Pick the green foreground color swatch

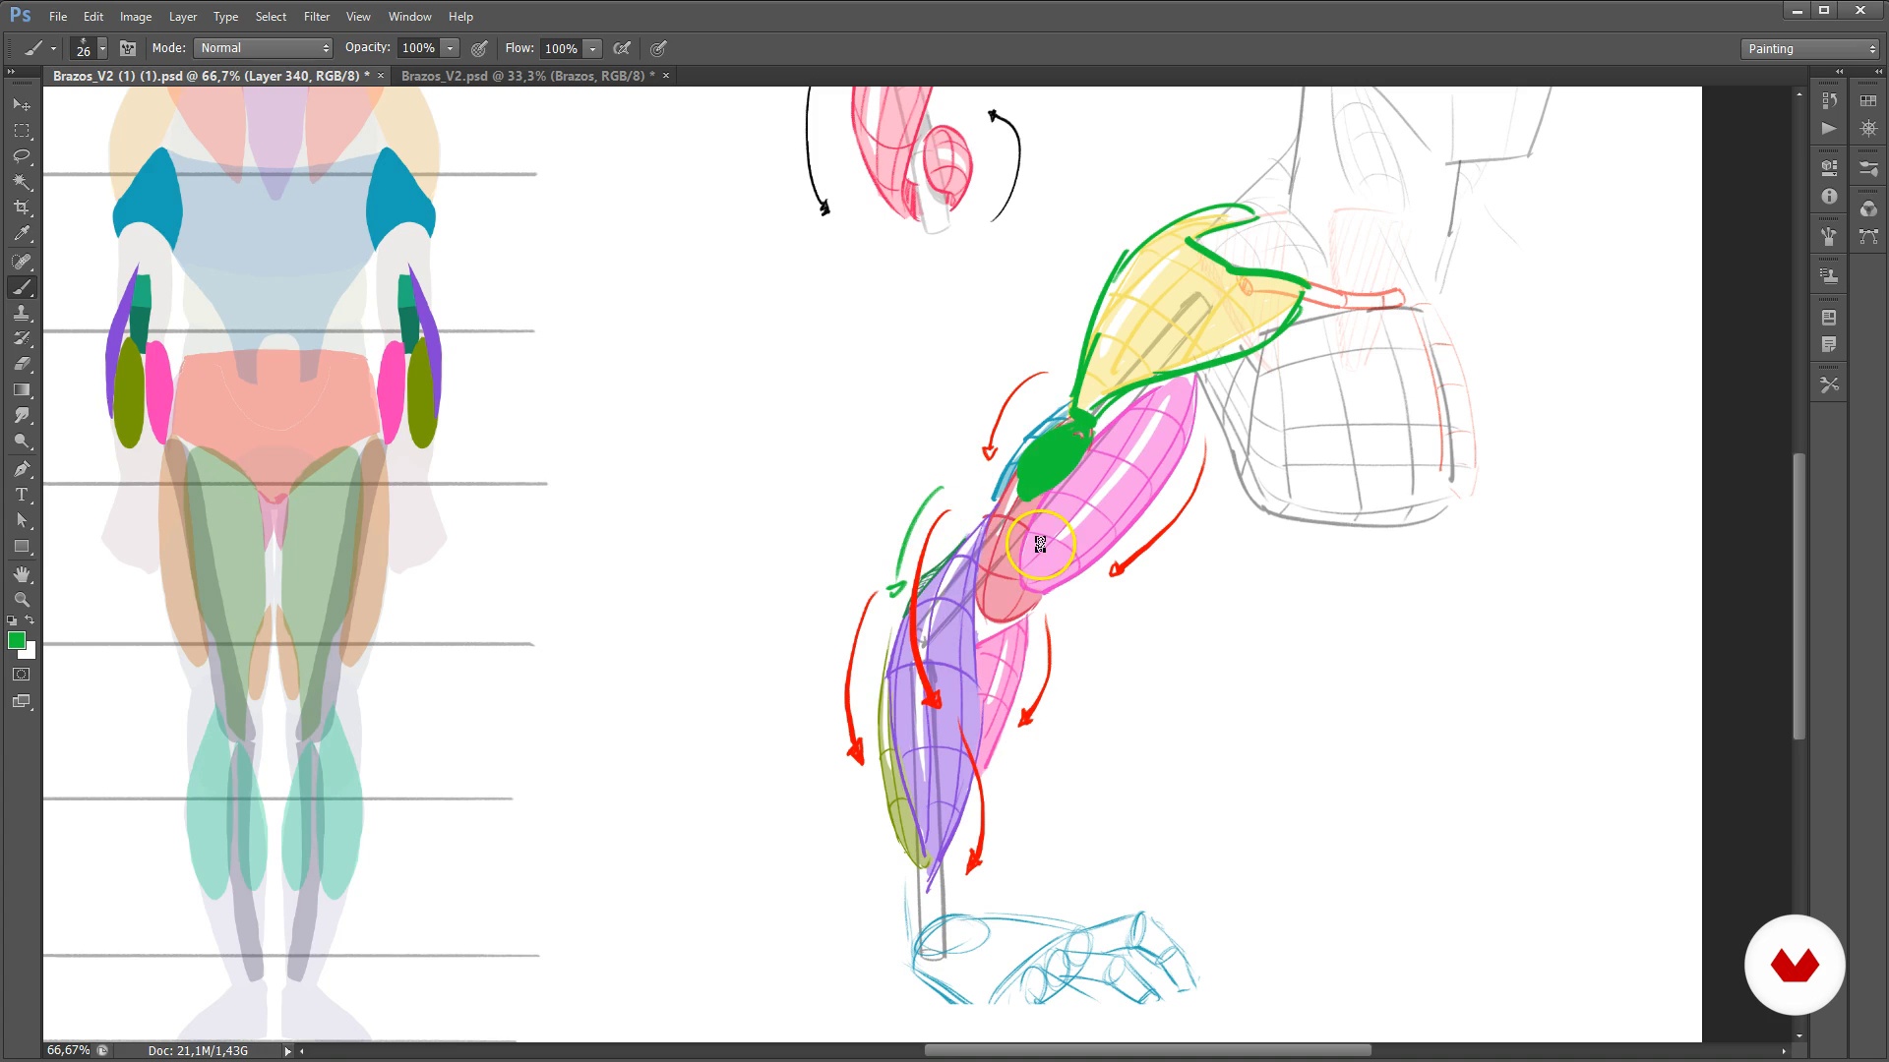point(16,641)
